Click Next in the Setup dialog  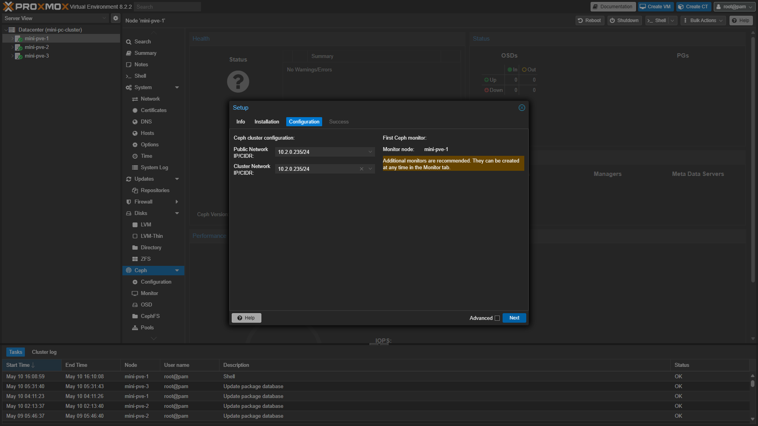514,318
